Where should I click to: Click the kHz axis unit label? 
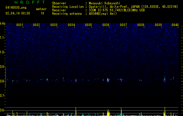pos(3,23)
